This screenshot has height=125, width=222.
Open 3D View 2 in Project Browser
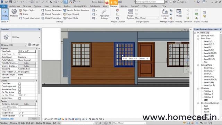[x=208, y=94]
